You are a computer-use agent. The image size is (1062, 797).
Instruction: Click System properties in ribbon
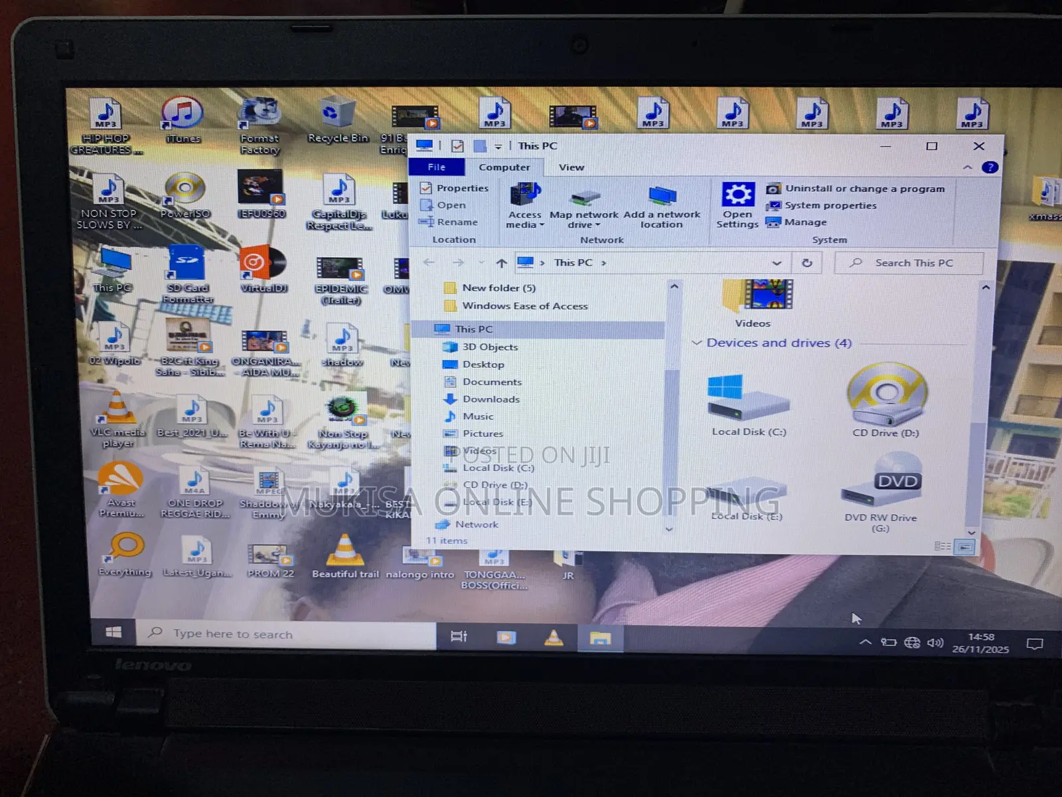822,205
